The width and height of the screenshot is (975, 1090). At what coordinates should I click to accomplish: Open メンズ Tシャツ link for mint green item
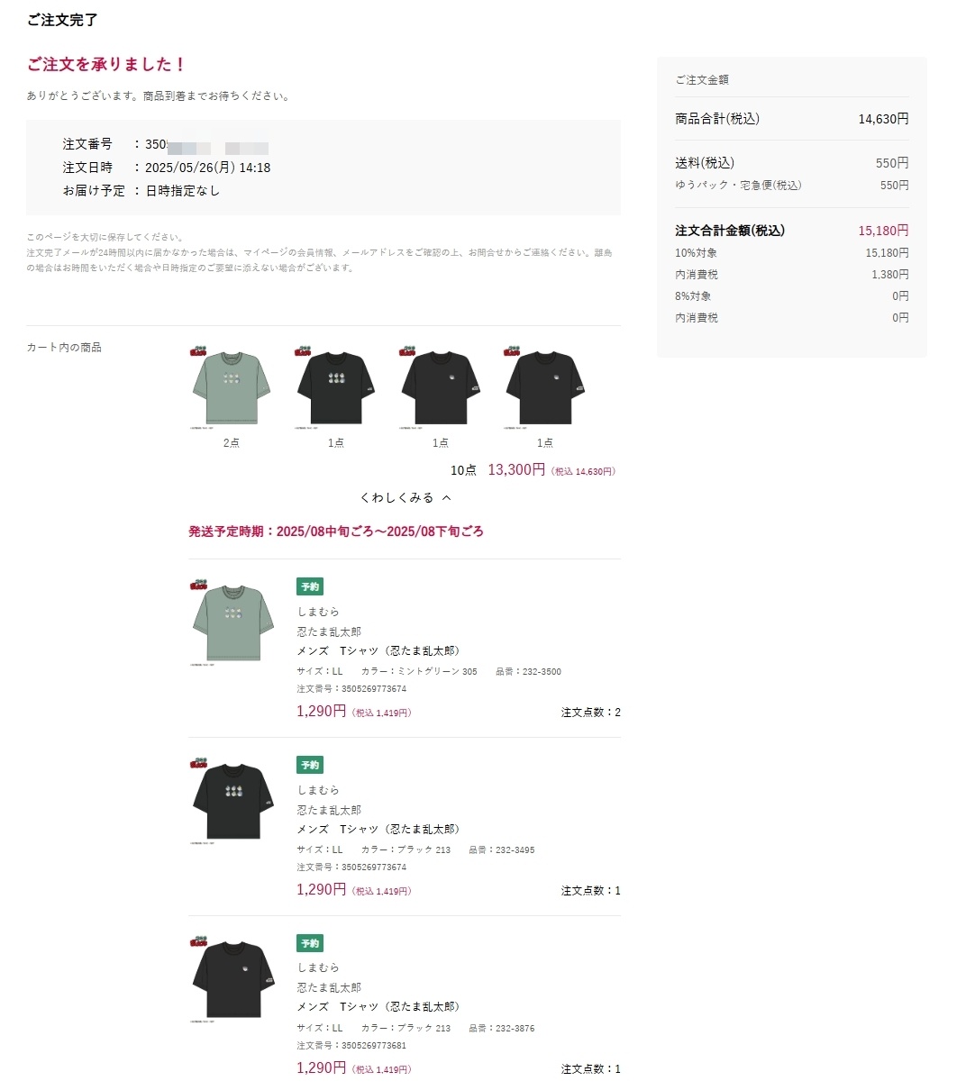tap(378, 650)
